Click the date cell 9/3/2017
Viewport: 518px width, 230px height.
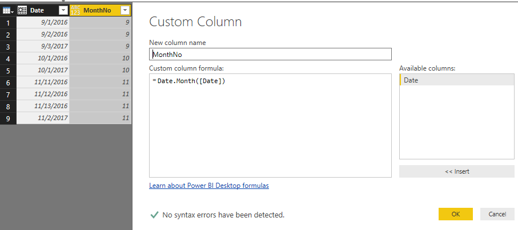pyautogui.click(x=43, y=46)
